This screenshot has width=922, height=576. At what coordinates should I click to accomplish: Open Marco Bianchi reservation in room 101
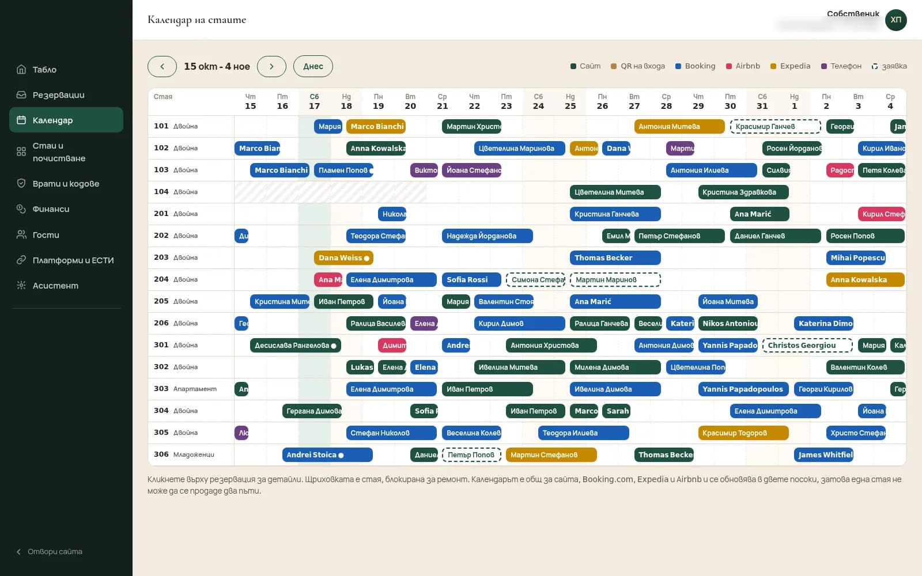point(376,127)
